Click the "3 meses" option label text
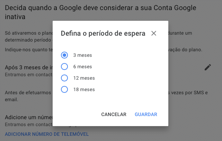222x141 pixels. (82, 55)
